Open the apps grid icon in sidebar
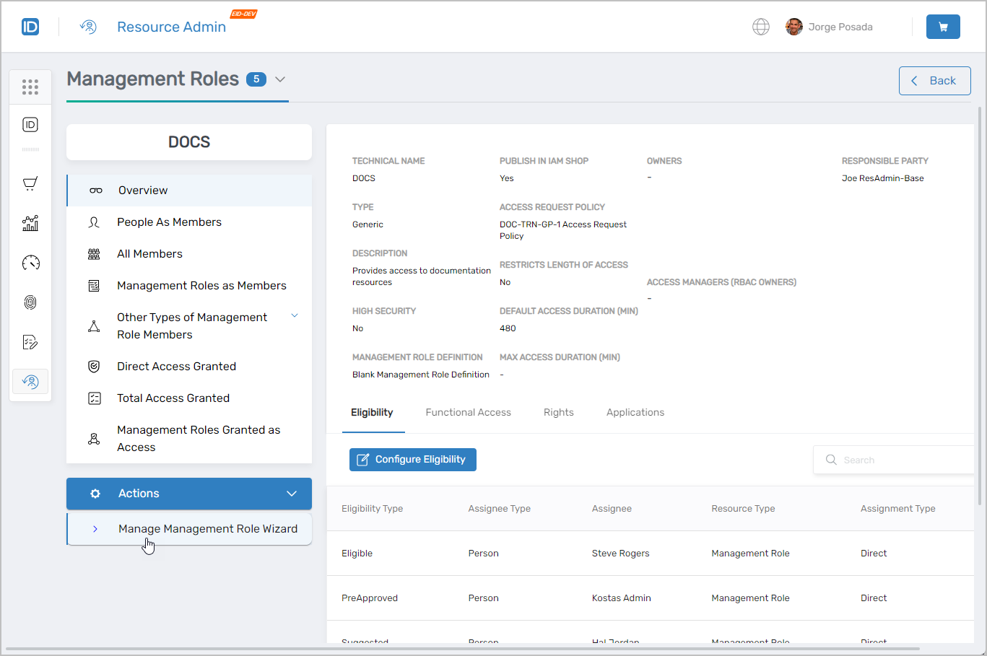This screenshot has width=987, height=656. tap(30, 87)
